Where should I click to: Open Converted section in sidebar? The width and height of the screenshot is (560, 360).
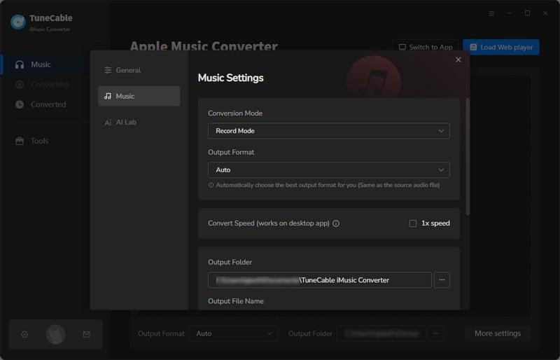pos(45,104)
